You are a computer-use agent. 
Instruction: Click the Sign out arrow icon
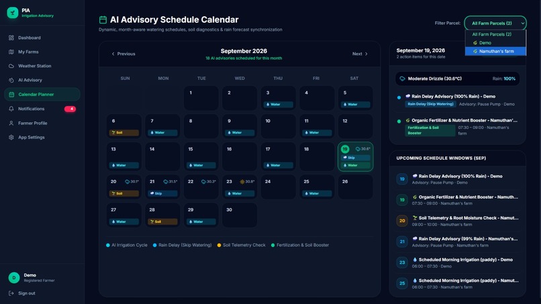click(x=11, y=293)
